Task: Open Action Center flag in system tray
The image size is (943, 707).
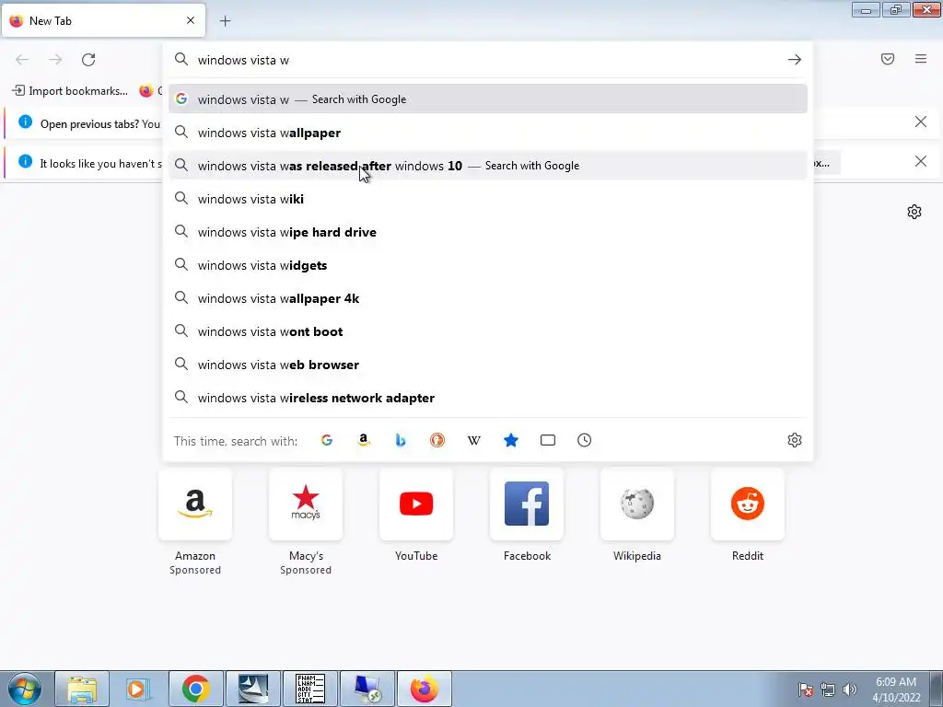Action: [806, 690]
